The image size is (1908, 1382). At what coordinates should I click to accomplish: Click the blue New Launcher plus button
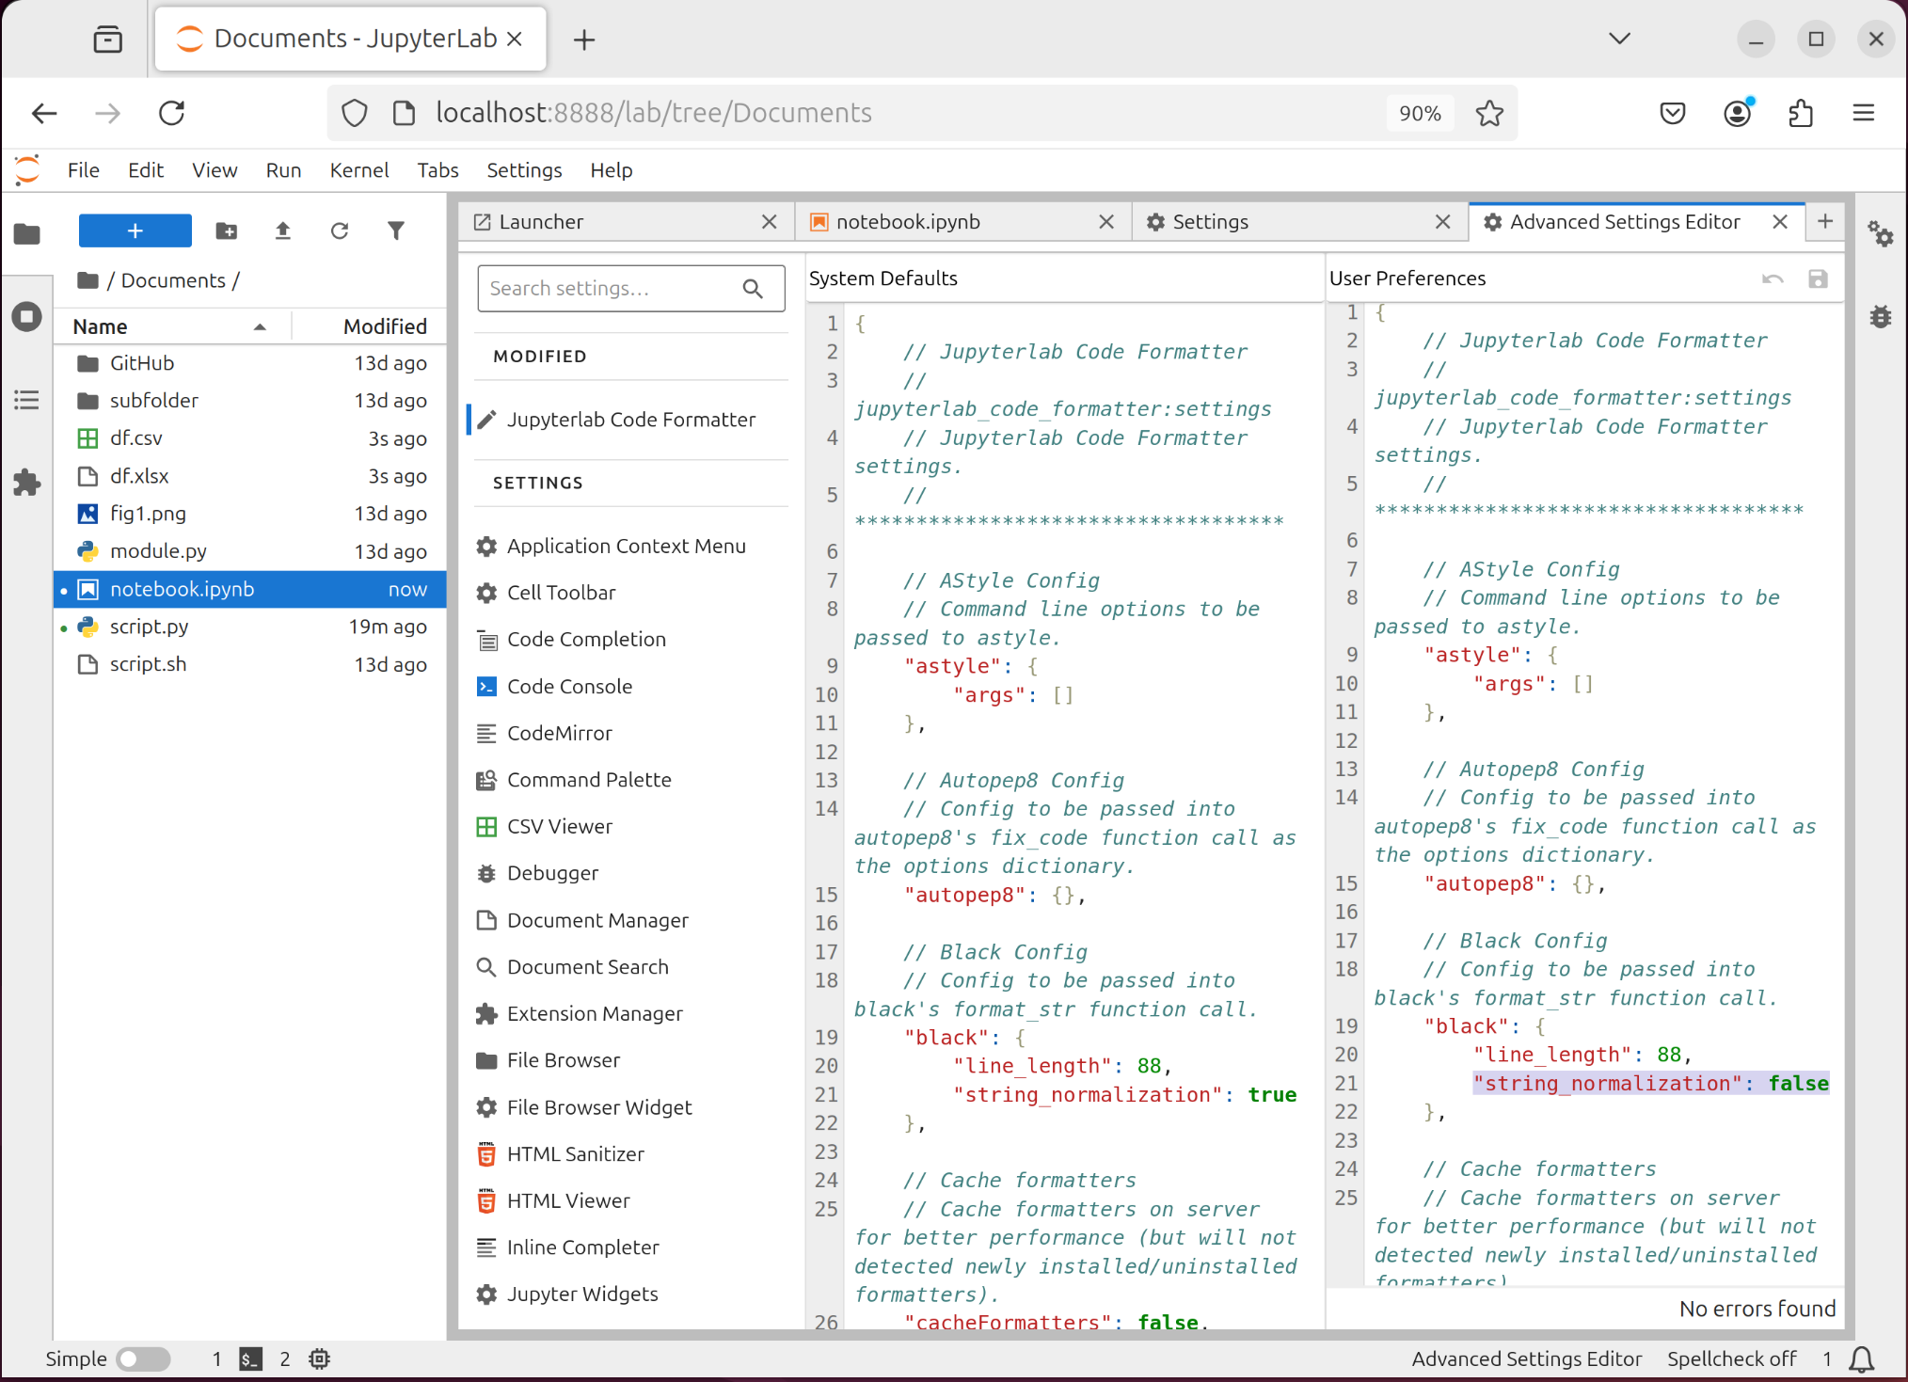tap(135, 230)
